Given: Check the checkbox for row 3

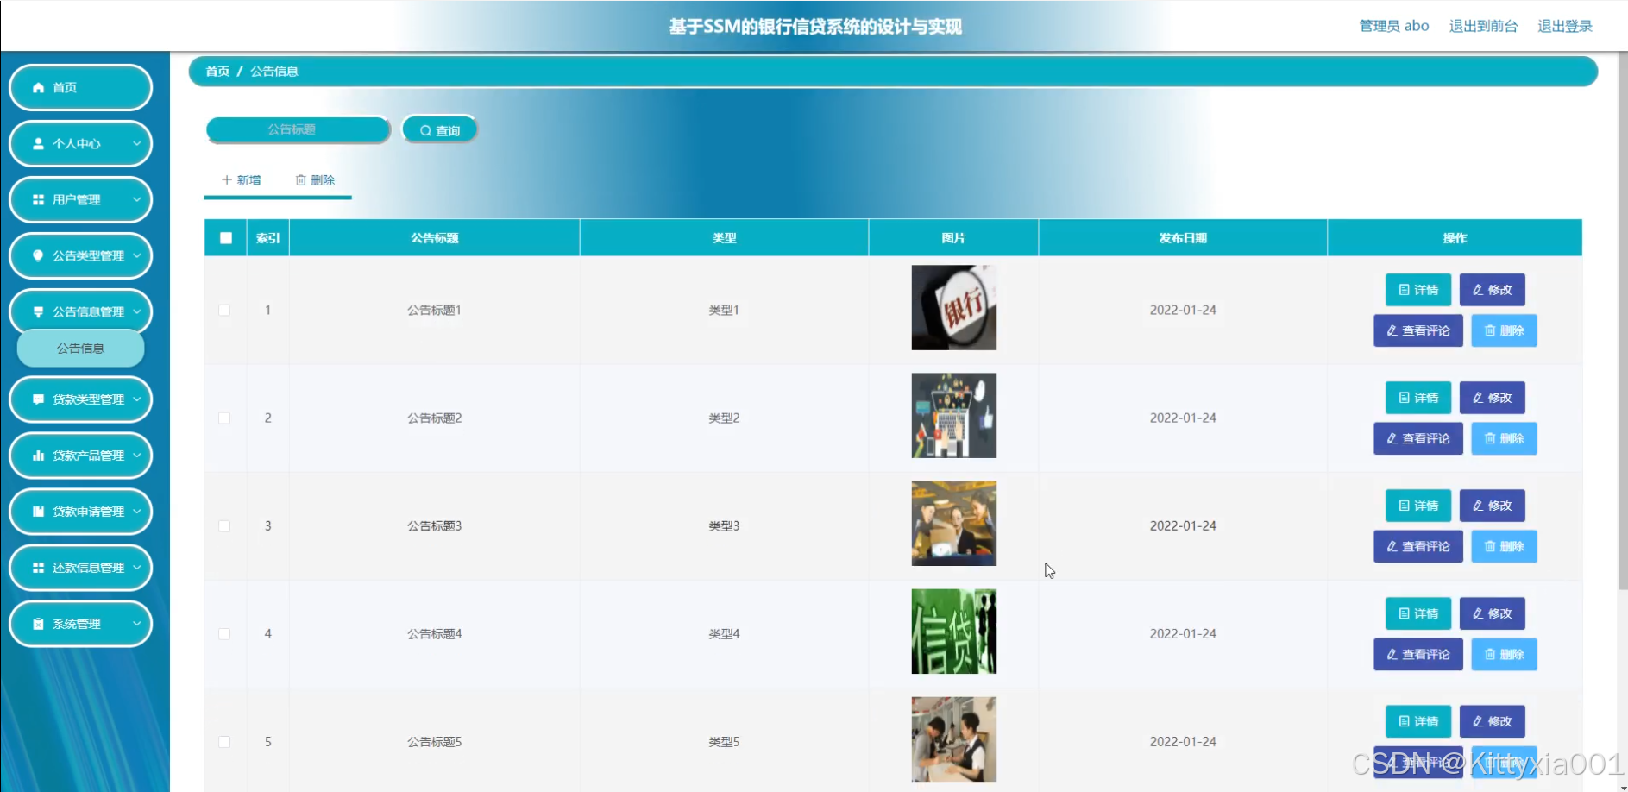Looking at the screenshot, I should (x=224, y=526).
